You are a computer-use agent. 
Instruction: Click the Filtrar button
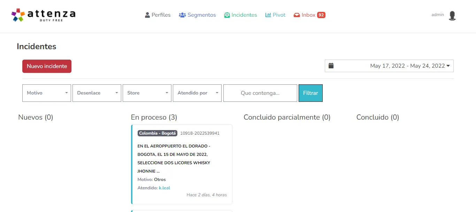click(x=310, y=93)
